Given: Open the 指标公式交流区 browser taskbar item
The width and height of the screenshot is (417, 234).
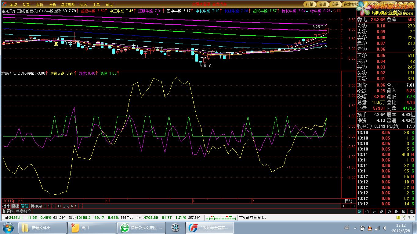Looking at the screenshot, I should 141,228.
